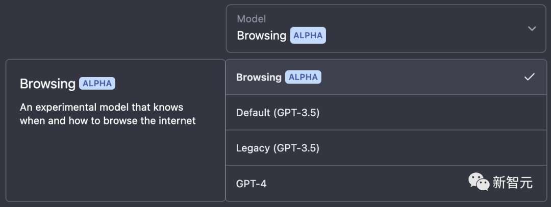The width and height of the screenshot is (551, 207).
Task: Click the gray "Model" label text
Action: 251,19
